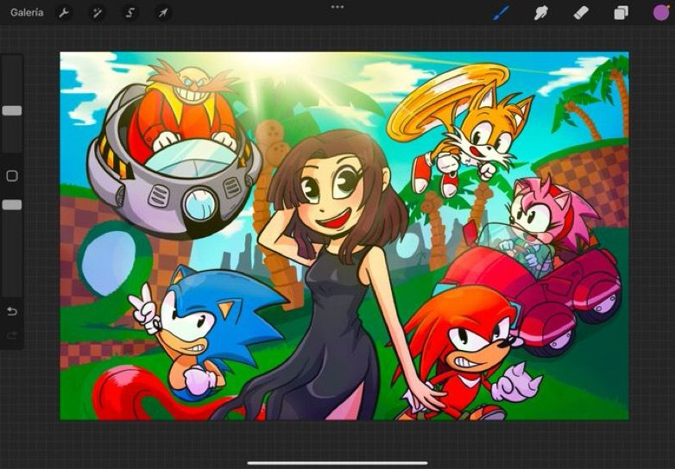Undo the last action with sidebar arrow
Viewport: 675px width, 469px height.
point(12,311)
